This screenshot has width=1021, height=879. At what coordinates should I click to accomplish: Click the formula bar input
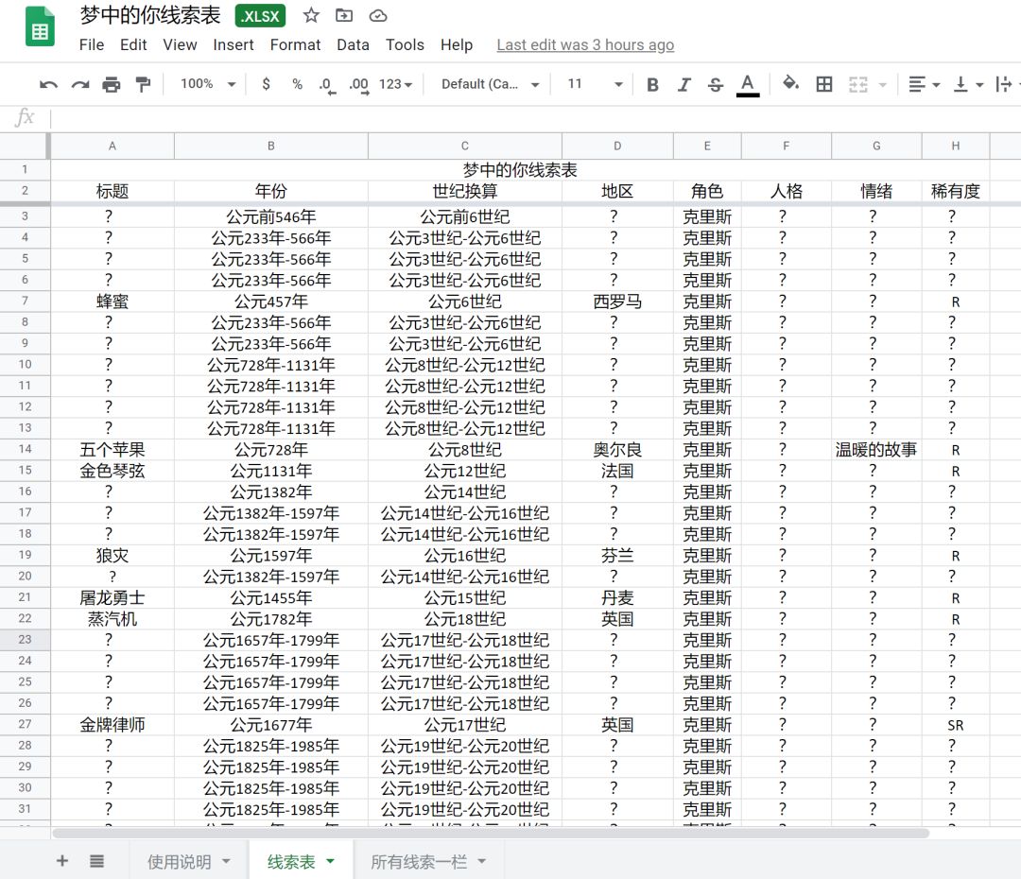[x=535, y=118]
